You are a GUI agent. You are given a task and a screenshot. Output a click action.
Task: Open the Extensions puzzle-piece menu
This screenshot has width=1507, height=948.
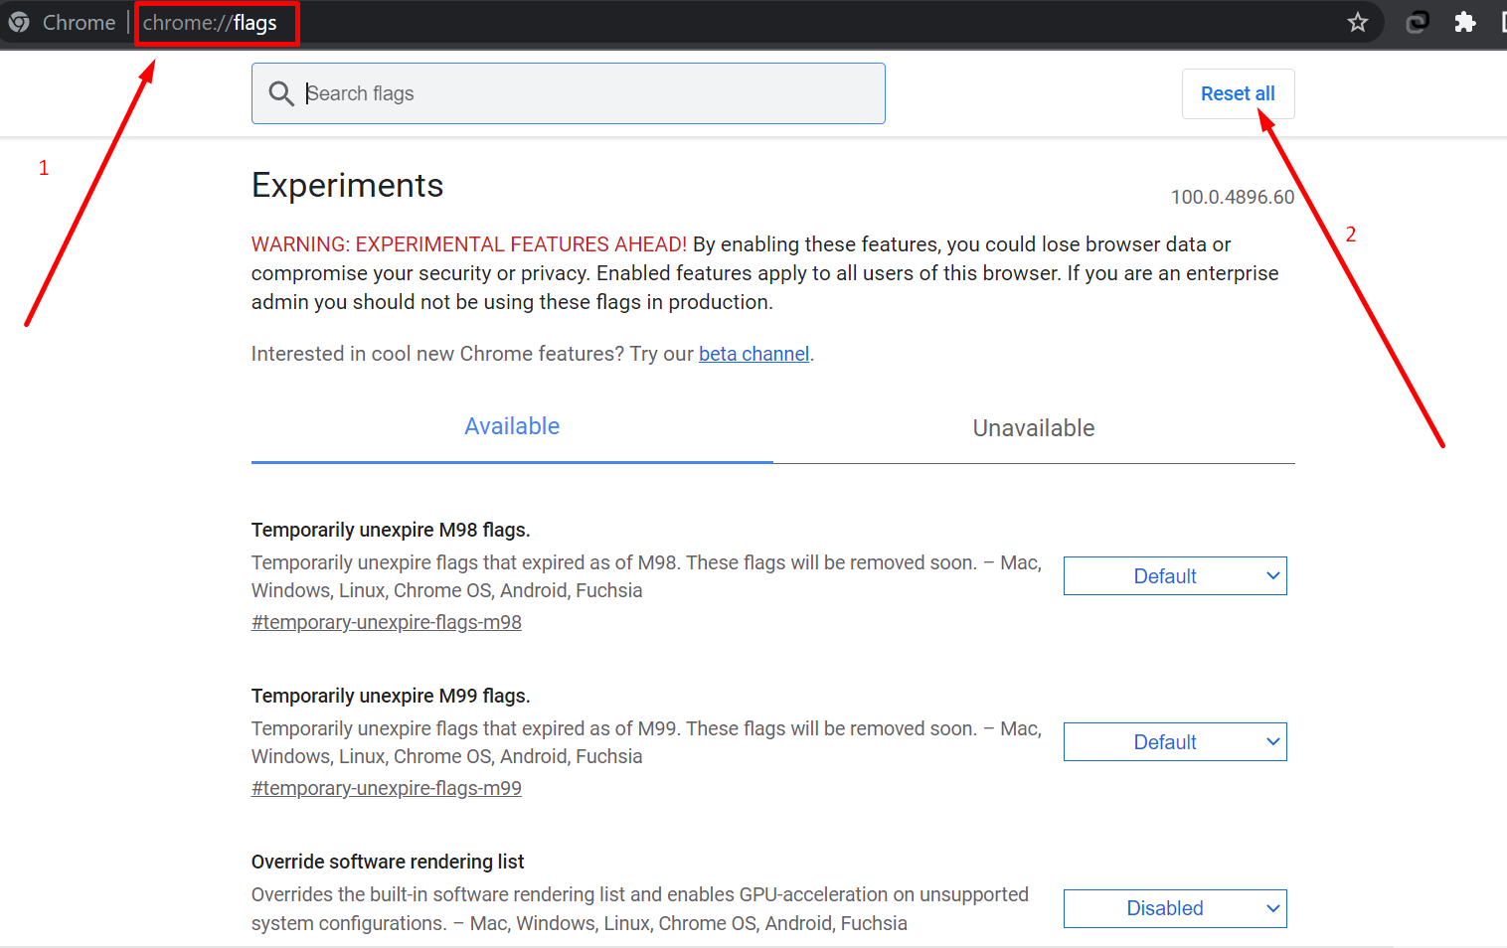(x=1464, y=22)
